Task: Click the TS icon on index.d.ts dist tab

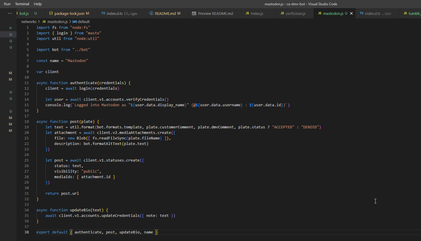Action: pyautogui.click(x=362, y=13)
